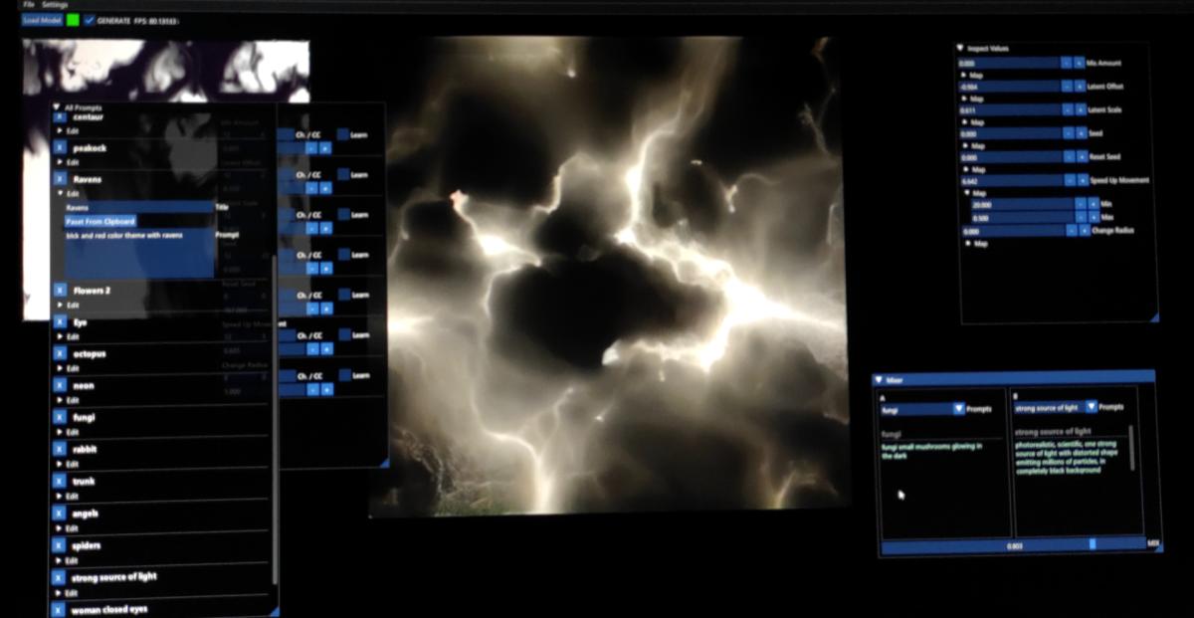Click the green status square next to Load Model
The image size is (1194, 618).
pos(73,20)
